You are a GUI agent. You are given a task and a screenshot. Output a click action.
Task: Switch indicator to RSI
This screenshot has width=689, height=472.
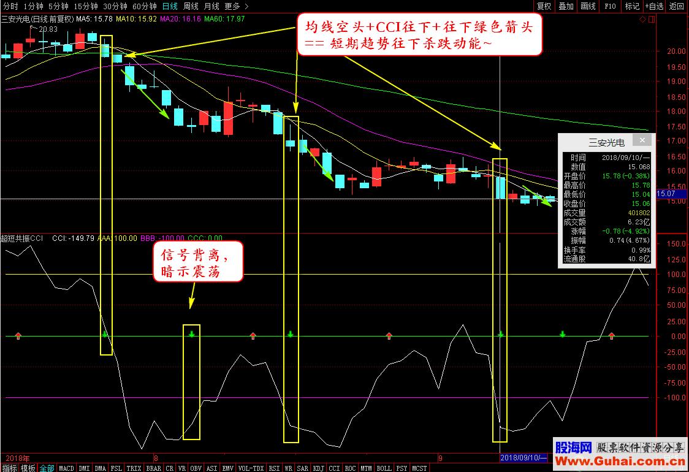click(x=274, y=468)
